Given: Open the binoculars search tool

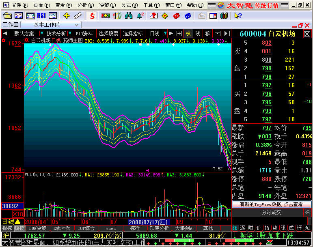Looking at the screenshot, I should pos(129,15).
